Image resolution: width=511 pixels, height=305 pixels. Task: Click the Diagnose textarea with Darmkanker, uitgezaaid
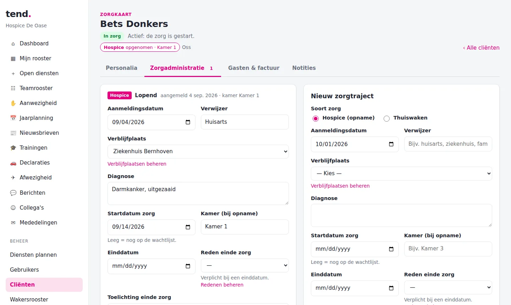[198, 193]
